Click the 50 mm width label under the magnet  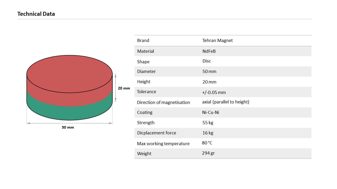(68, 127)
